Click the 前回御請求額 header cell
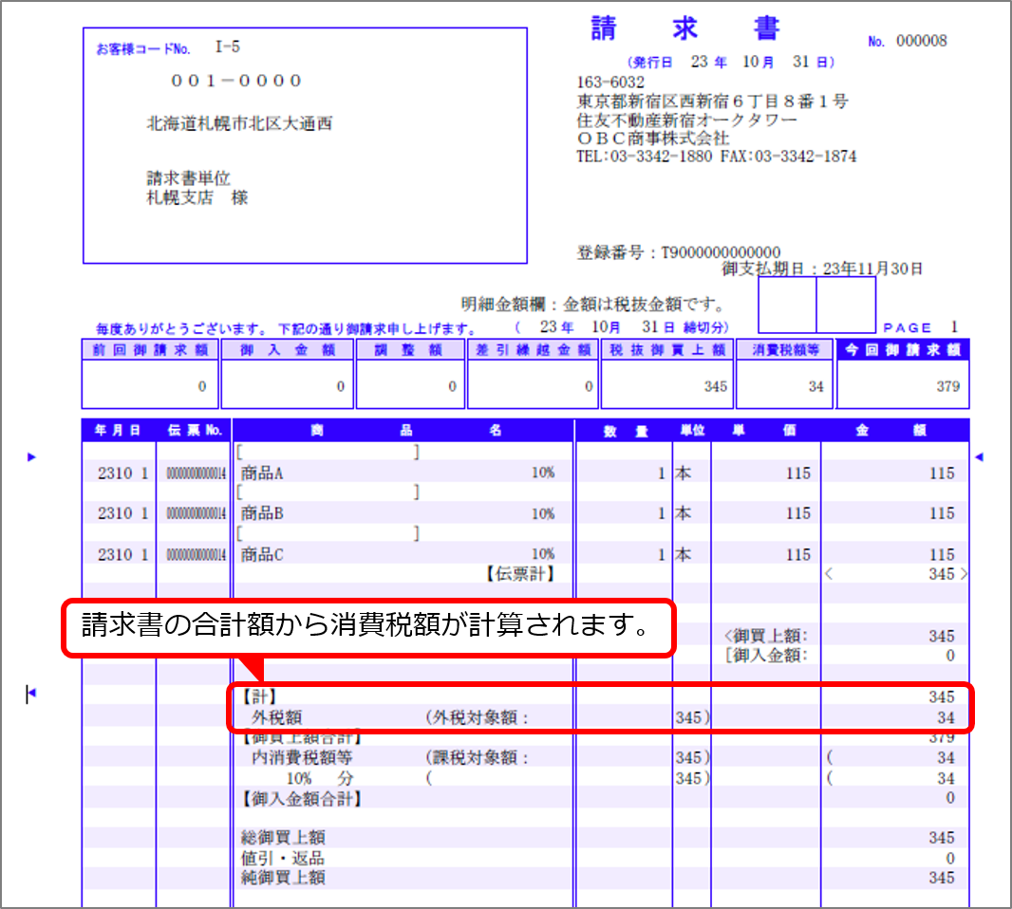Image resolution: width=1012 pixels, height=909 pixels. [150, 350]
